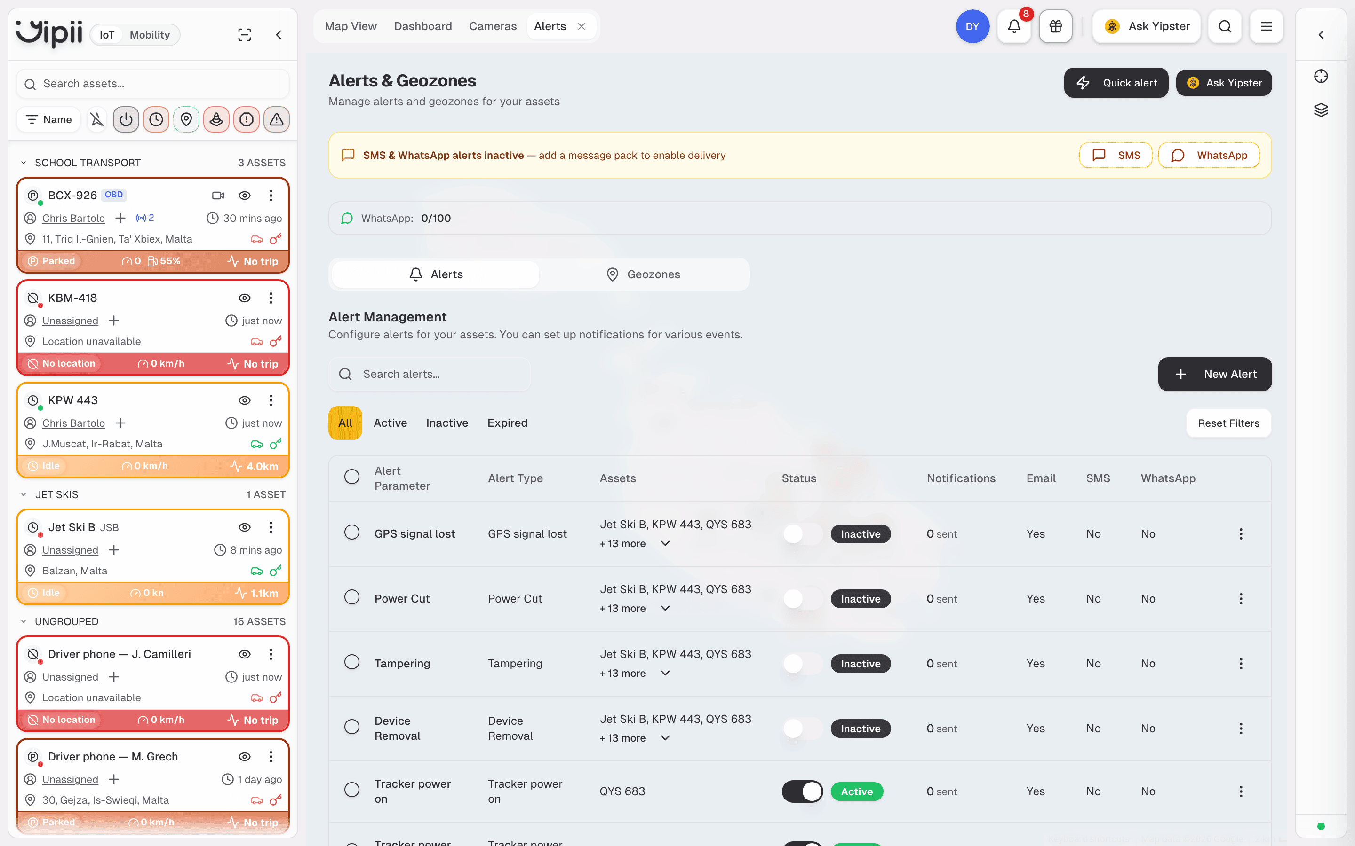This screenshot has height=846, width=1355.
Task: Open the Name sort dropdown
Action: 49,119
